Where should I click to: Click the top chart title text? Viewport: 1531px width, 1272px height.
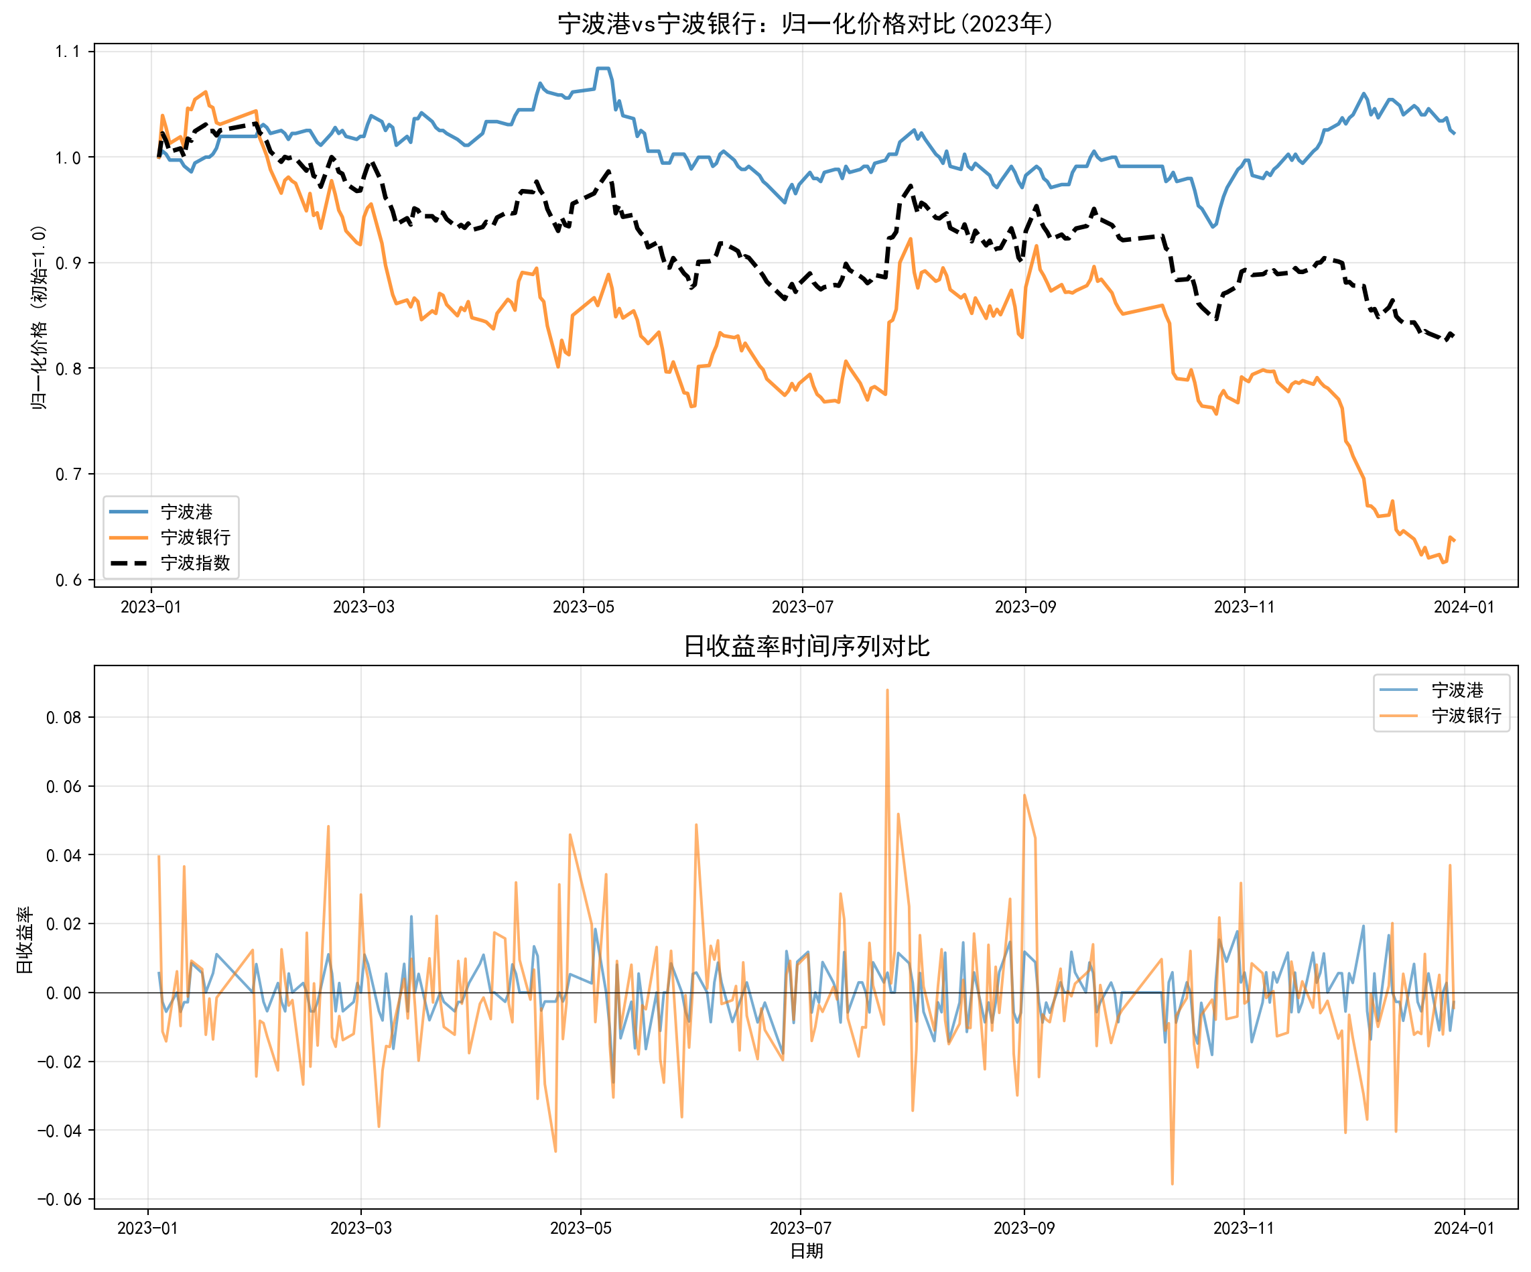(x=805, y=24)
